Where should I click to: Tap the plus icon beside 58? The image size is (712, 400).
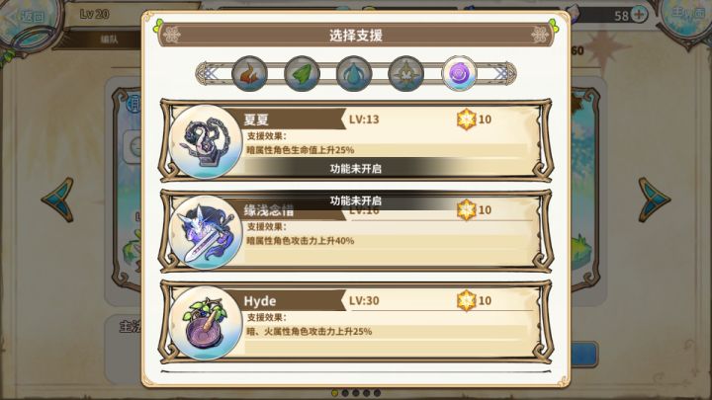[640, 15]
